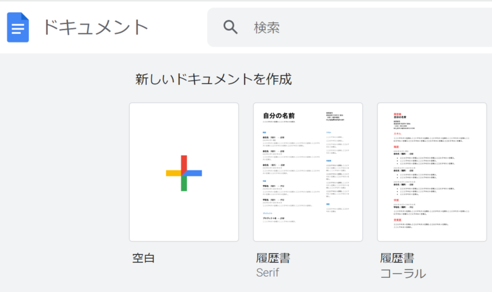Focus the 検索 search input field
492x292 pixels.
pyautogui.click(x=349, y=27)
